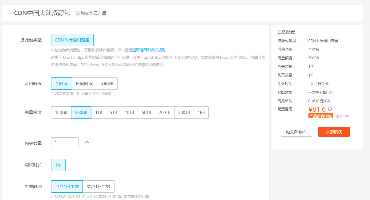Choose 50TB usage quota option
Viewport: 370px width, 200px height.
[146, 112]
